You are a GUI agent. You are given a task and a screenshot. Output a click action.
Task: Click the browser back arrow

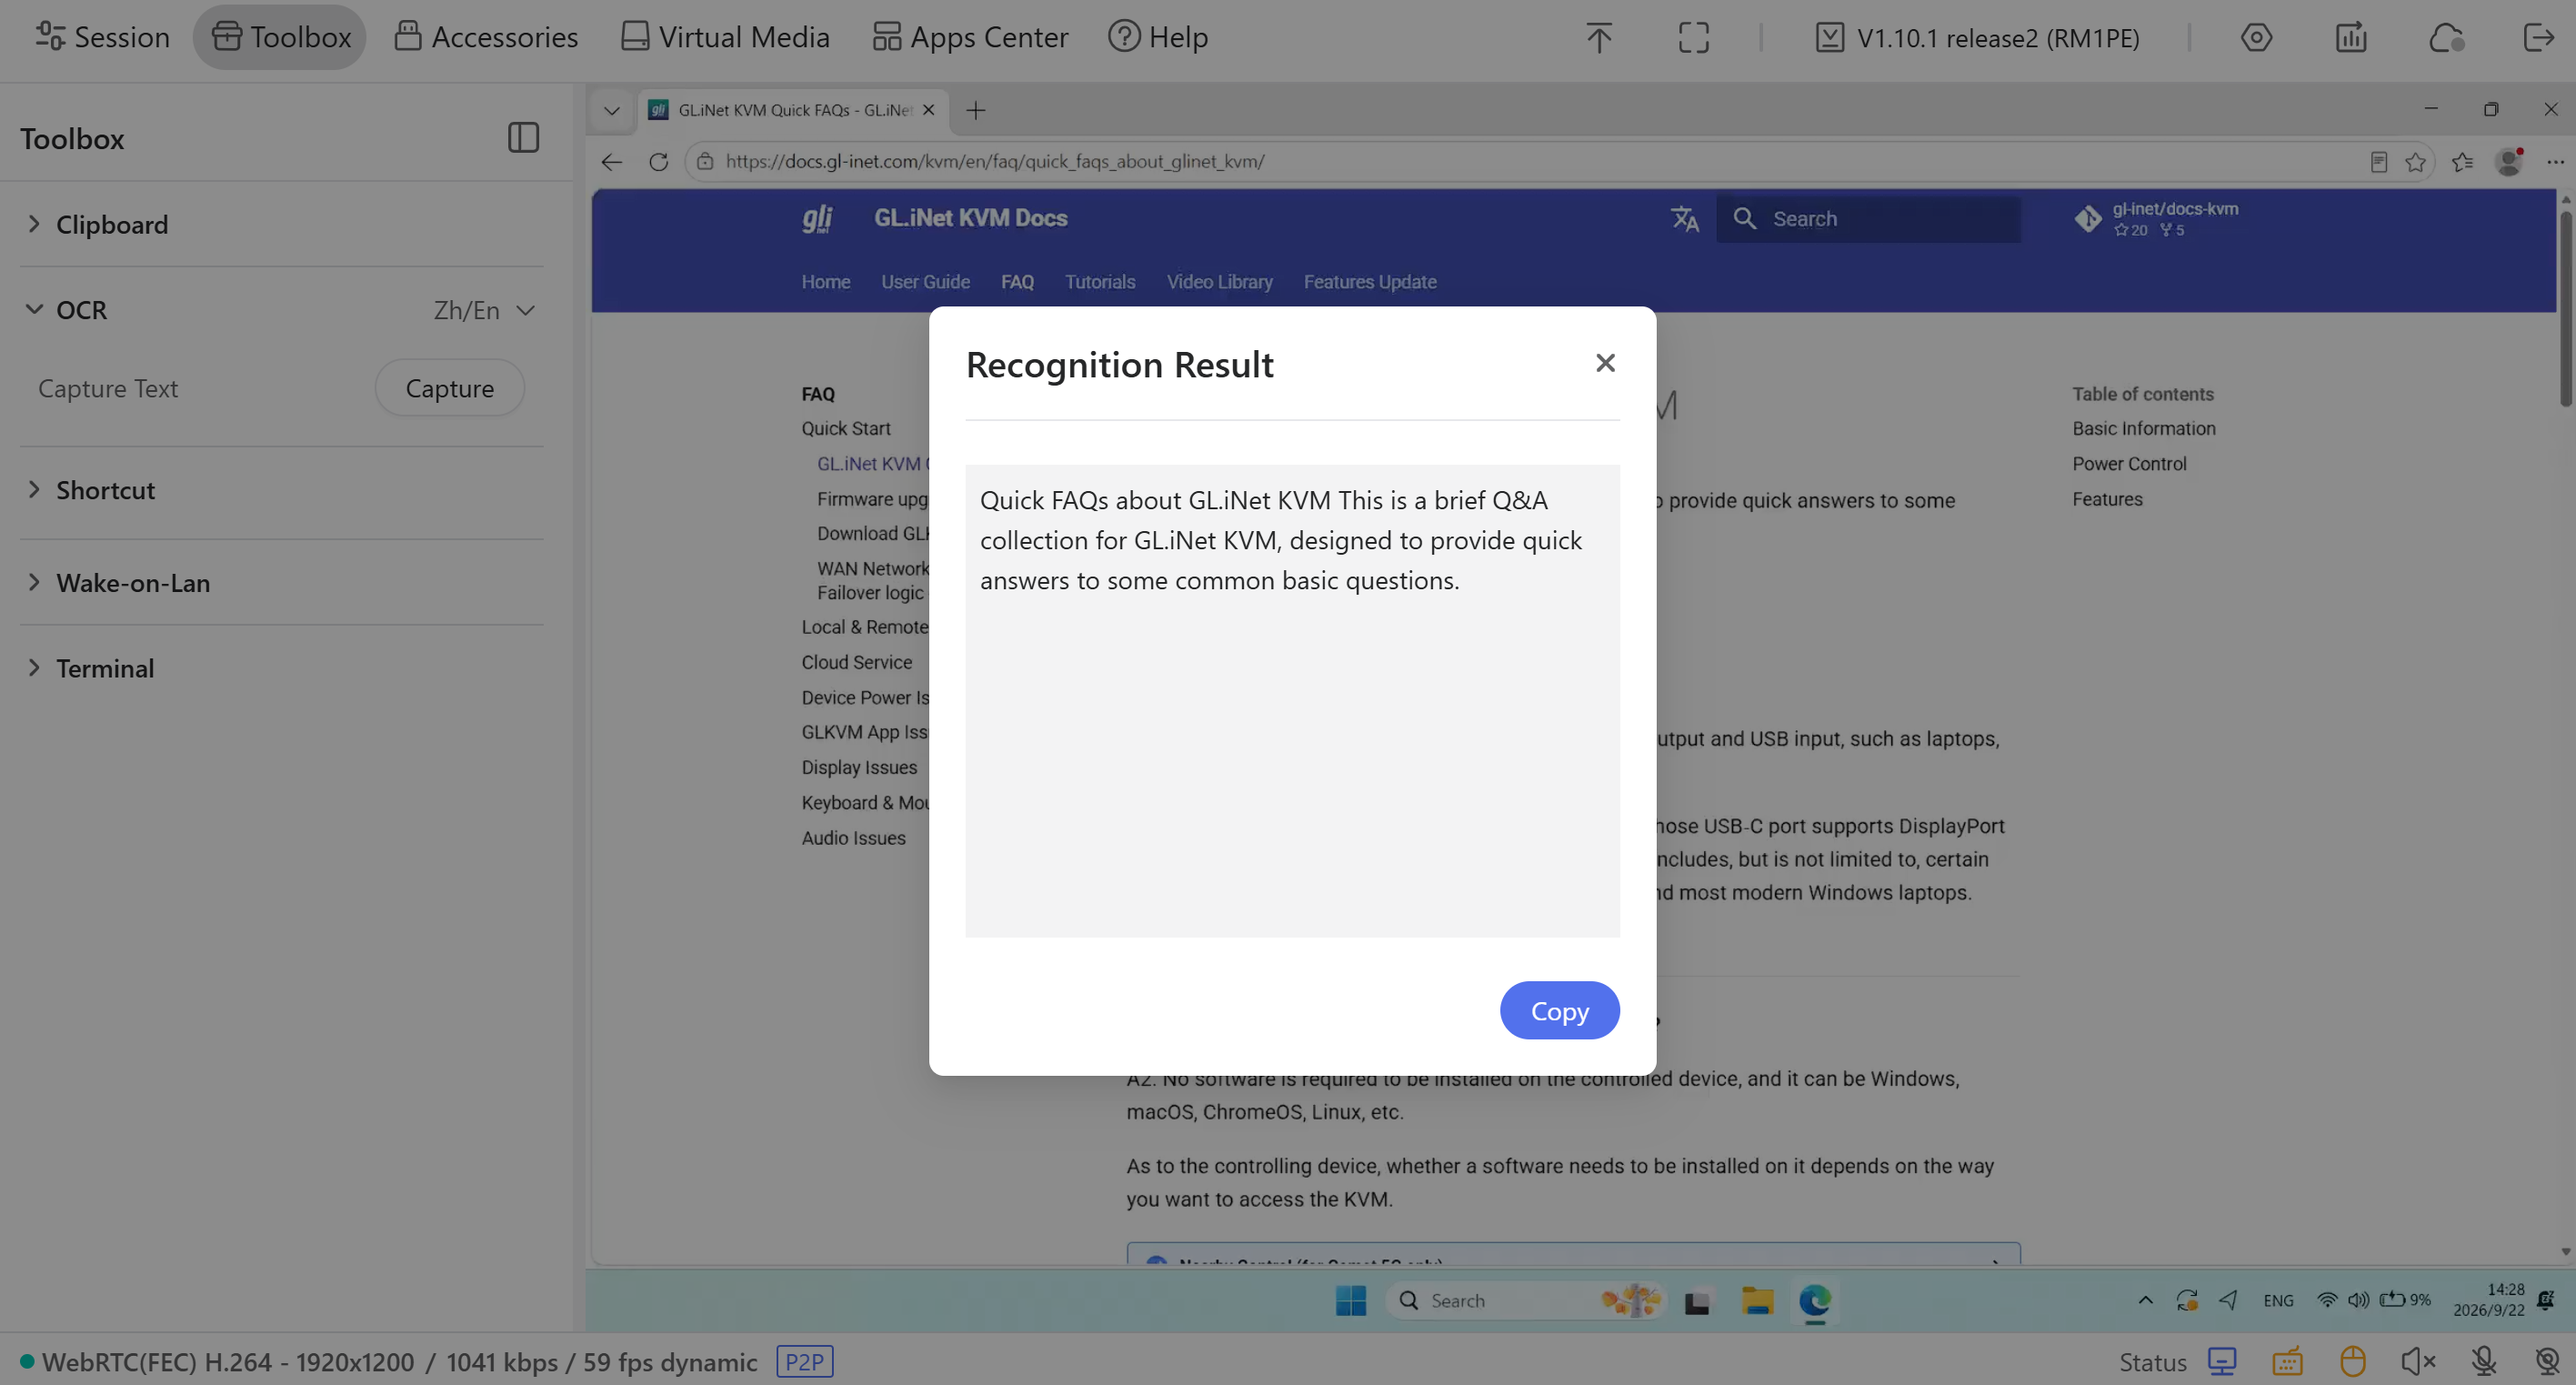612,161
